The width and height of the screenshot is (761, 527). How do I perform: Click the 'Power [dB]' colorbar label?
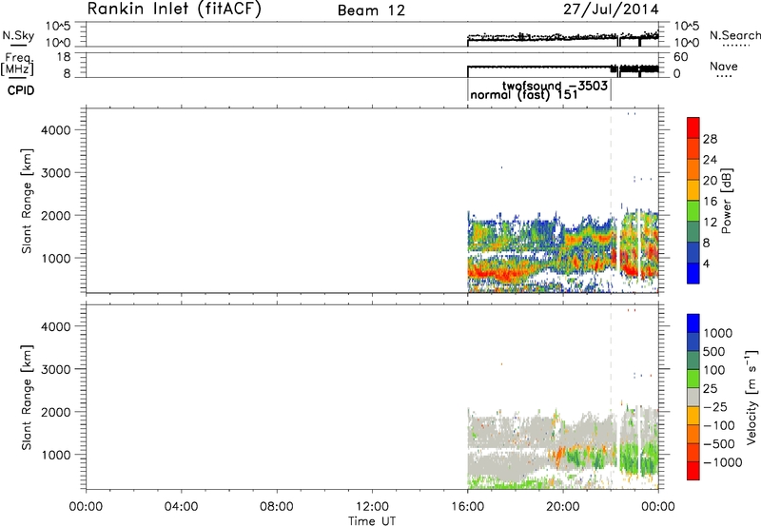[726, 201]
